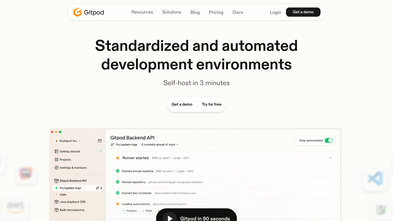Click the Gitpod Backend API heading
Image resolution: width=393 pixels, height=221 pixels.
coord(133,138)
